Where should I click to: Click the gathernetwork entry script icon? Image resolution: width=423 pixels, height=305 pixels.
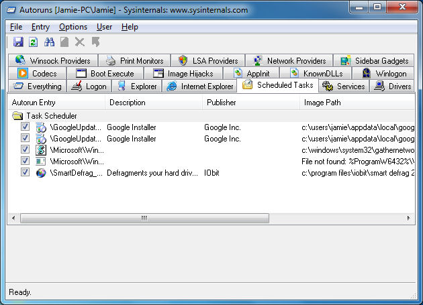[41, 150]
